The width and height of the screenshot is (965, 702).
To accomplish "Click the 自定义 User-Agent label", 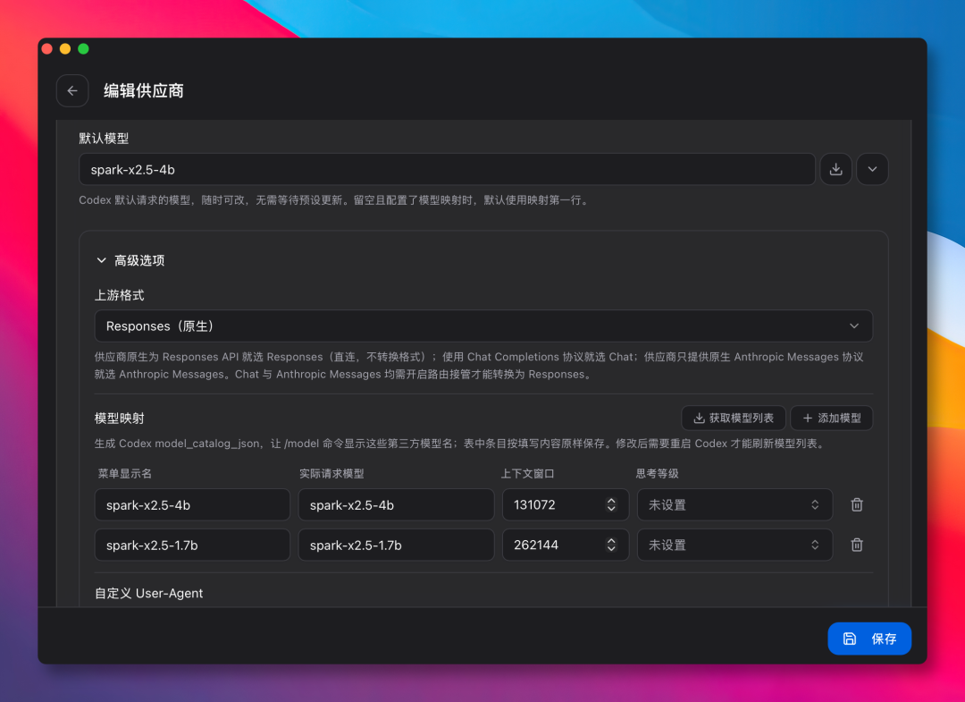I will click(x=148, y=593).
